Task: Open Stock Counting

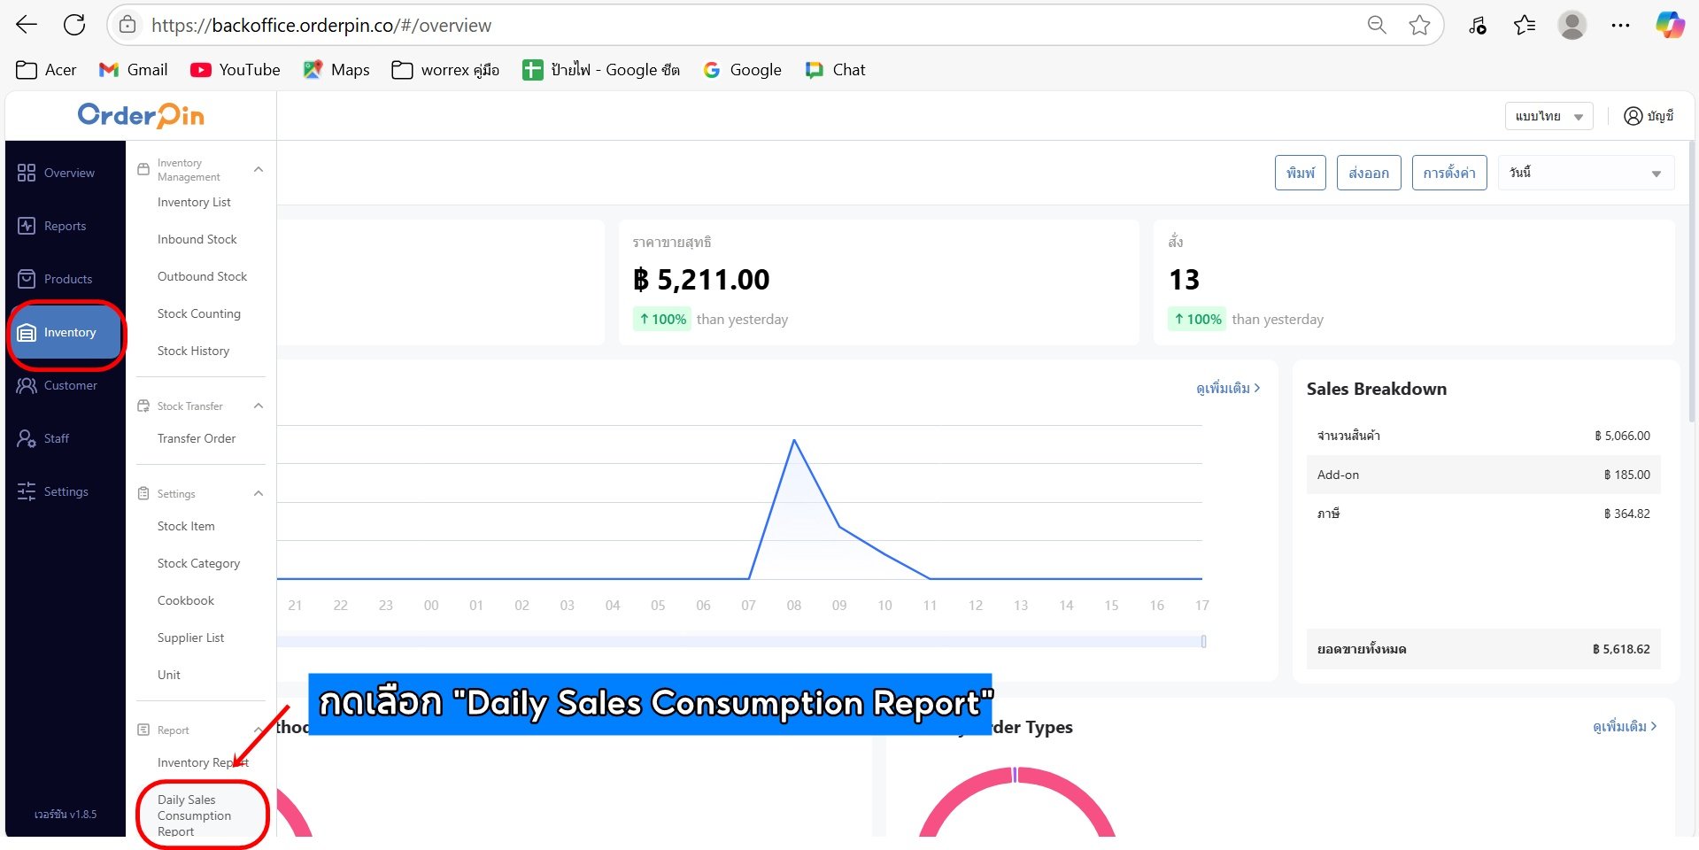Action: click(x=198, y=313)
